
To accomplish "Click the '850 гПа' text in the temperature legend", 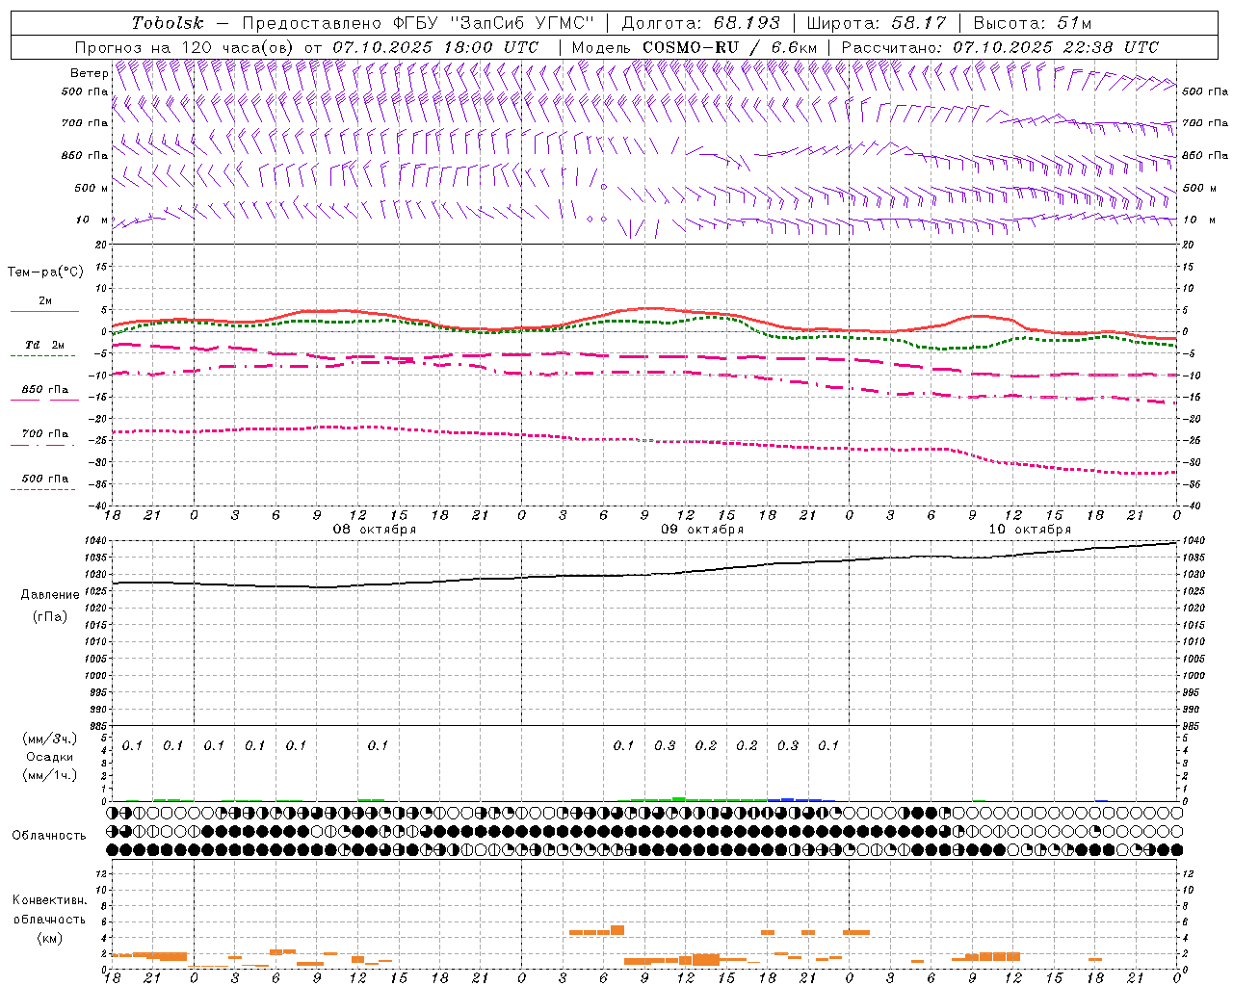I will tap(44, 390).
